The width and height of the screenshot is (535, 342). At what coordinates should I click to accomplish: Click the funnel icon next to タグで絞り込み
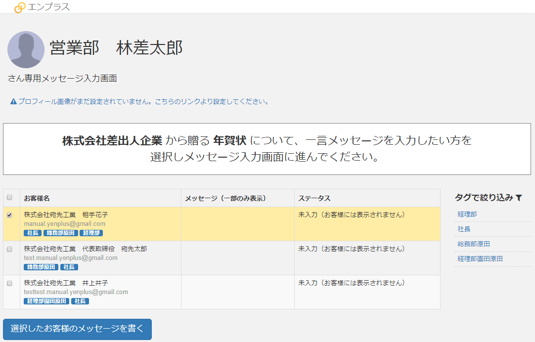pos(519,198)
